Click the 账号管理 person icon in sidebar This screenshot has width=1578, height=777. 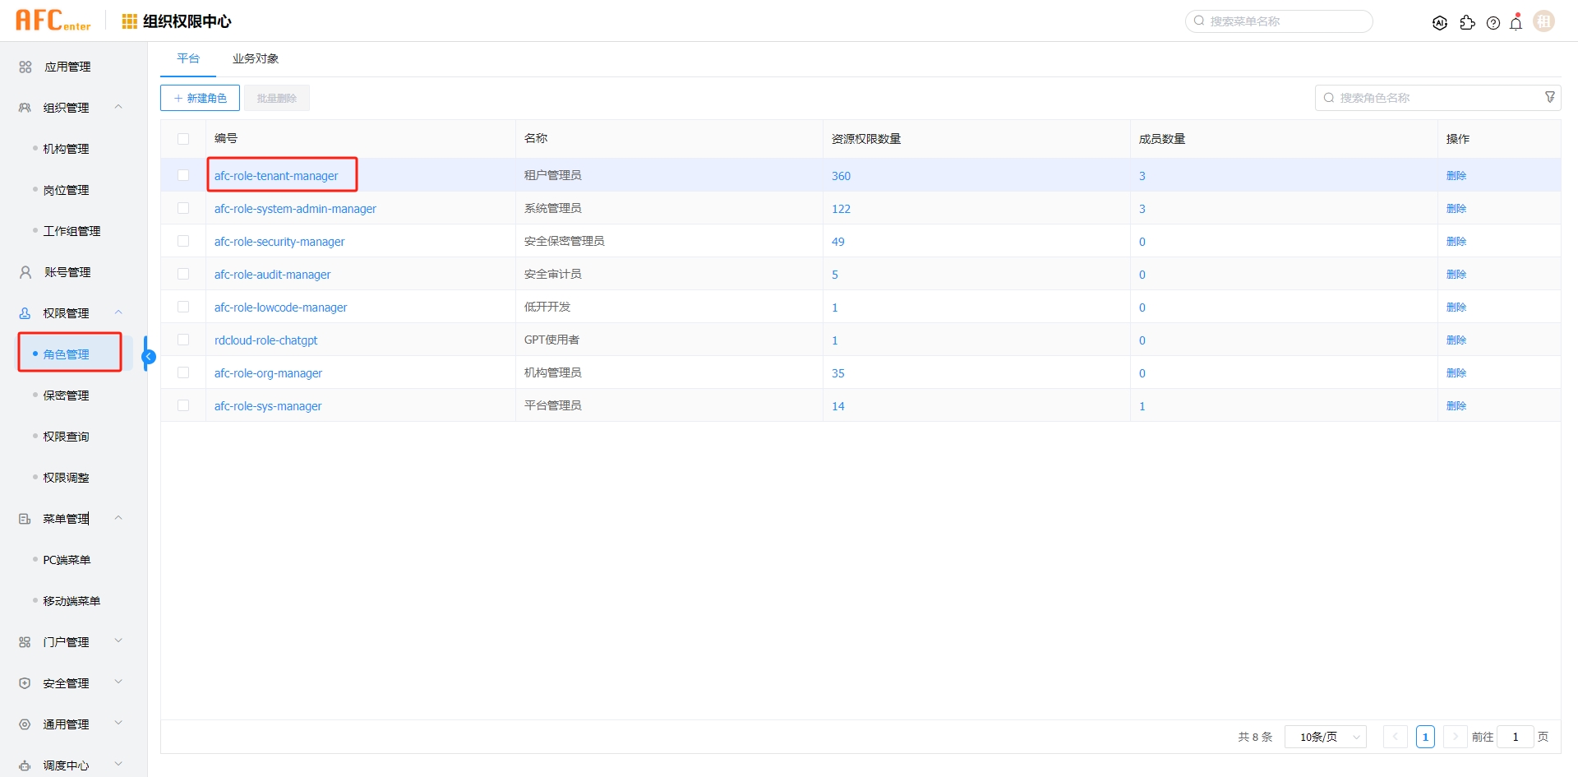coord(24,272)
